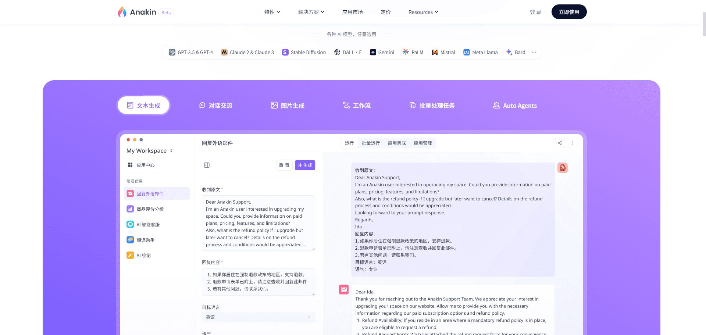The height and width of the screenshot is (335, 706).
Task: Click the 回复外语邮件 envelope icon in sidebar
Action: pos(130,193)
